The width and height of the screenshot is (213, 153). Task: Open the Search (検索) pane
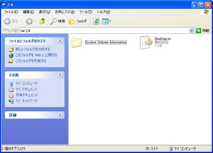(58, 21)
